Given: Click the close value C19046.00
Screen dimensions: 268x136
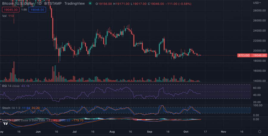Looking at the screenshot, I should tap(156, 4).
